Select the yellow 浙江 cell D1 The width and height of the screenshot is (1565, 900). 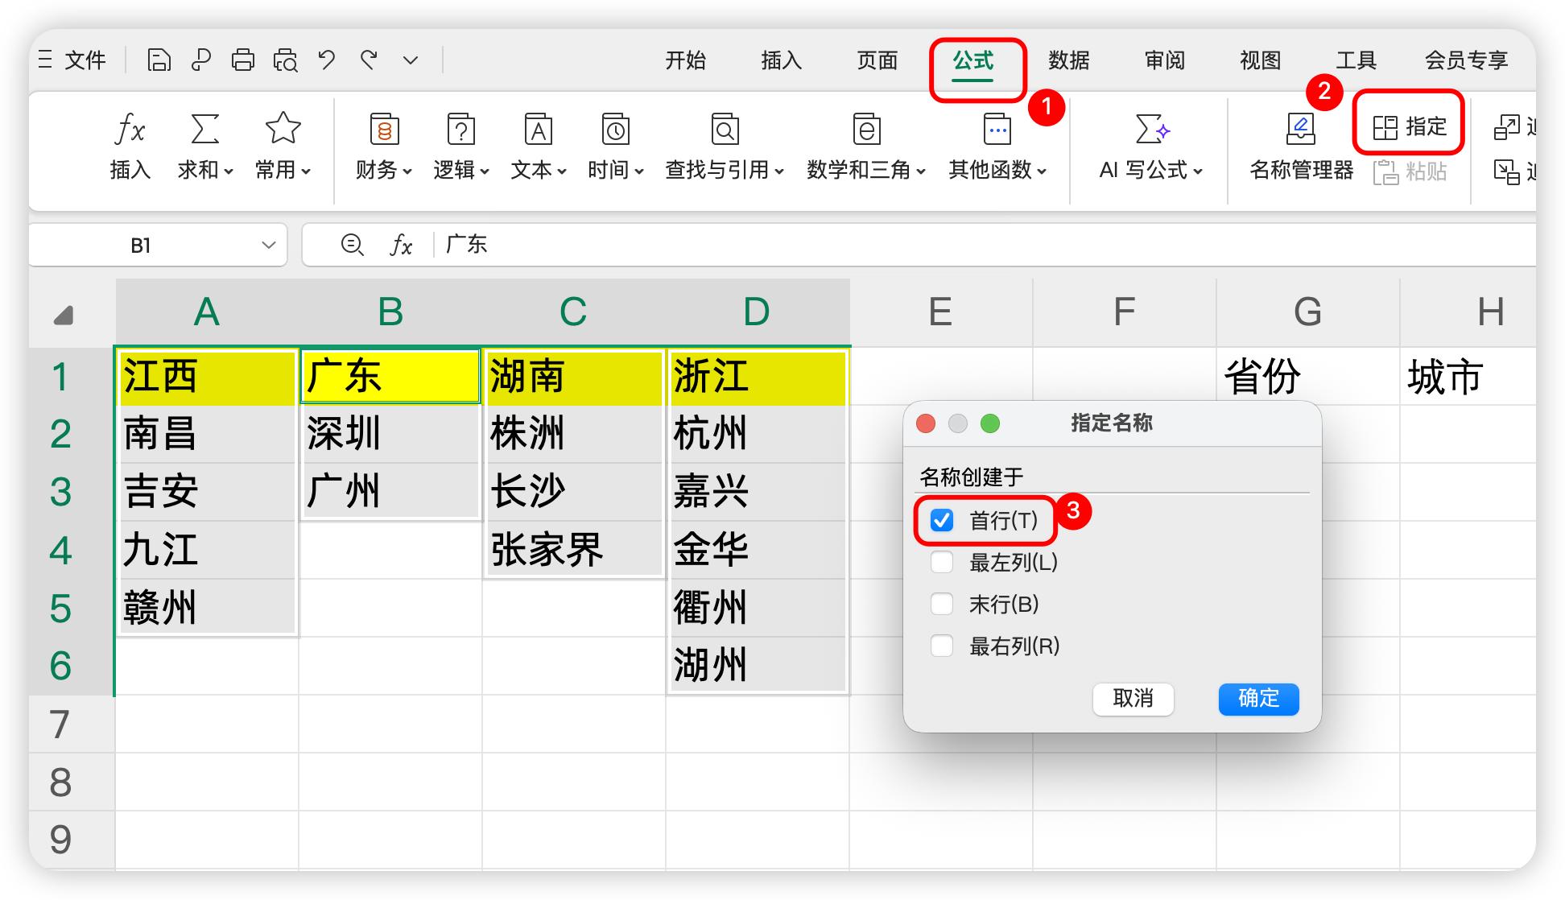pos(757,376)
